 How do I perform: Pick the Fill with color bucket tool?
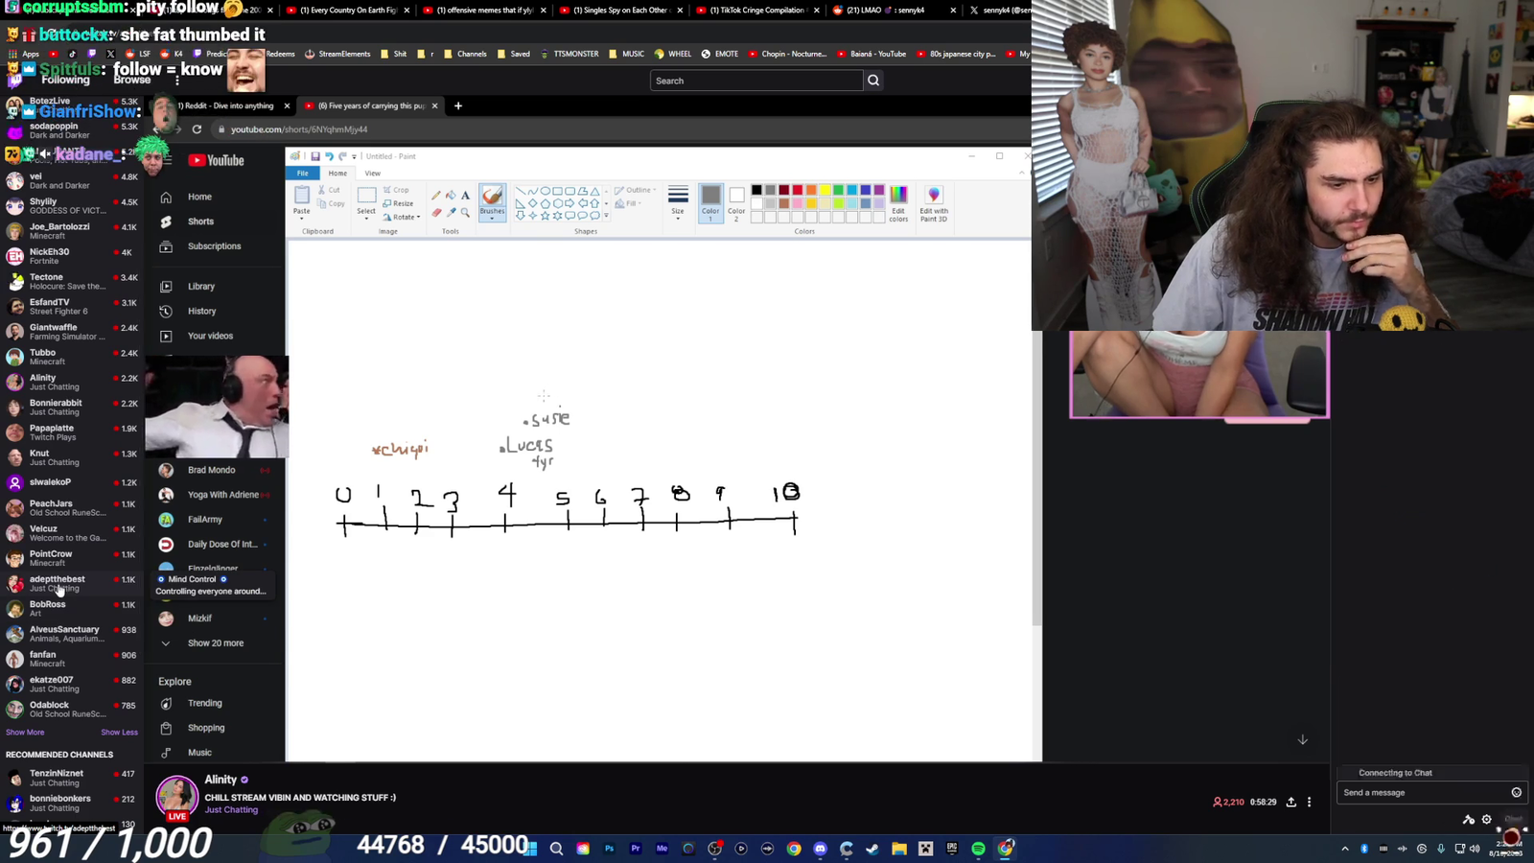pyautogui.click(x=451, y=195)
